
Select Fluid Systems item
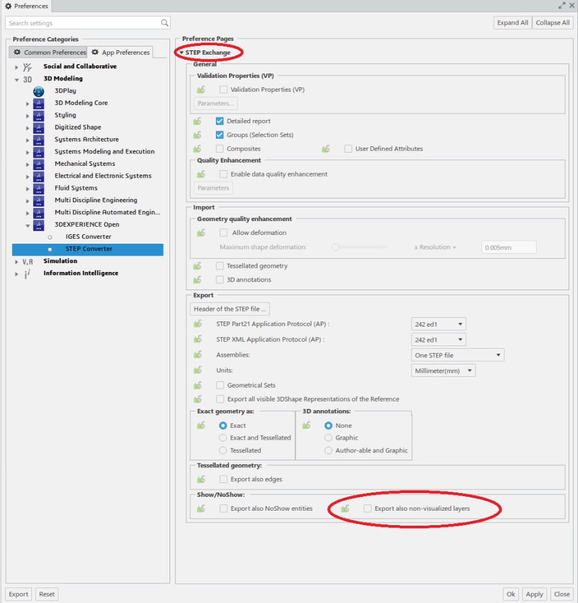coord(76,188)
